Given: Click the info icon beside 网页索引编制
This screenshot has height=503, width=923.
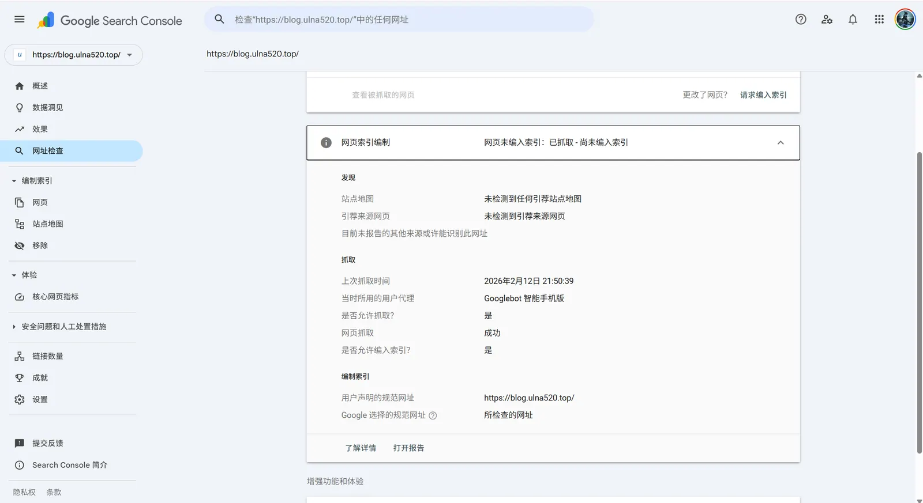Looking at the screenshot, I should 326,143.
